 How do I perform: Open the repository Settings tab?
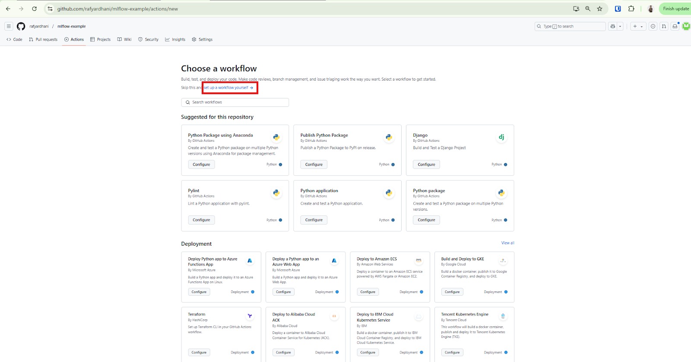click(x=202, y=39)
